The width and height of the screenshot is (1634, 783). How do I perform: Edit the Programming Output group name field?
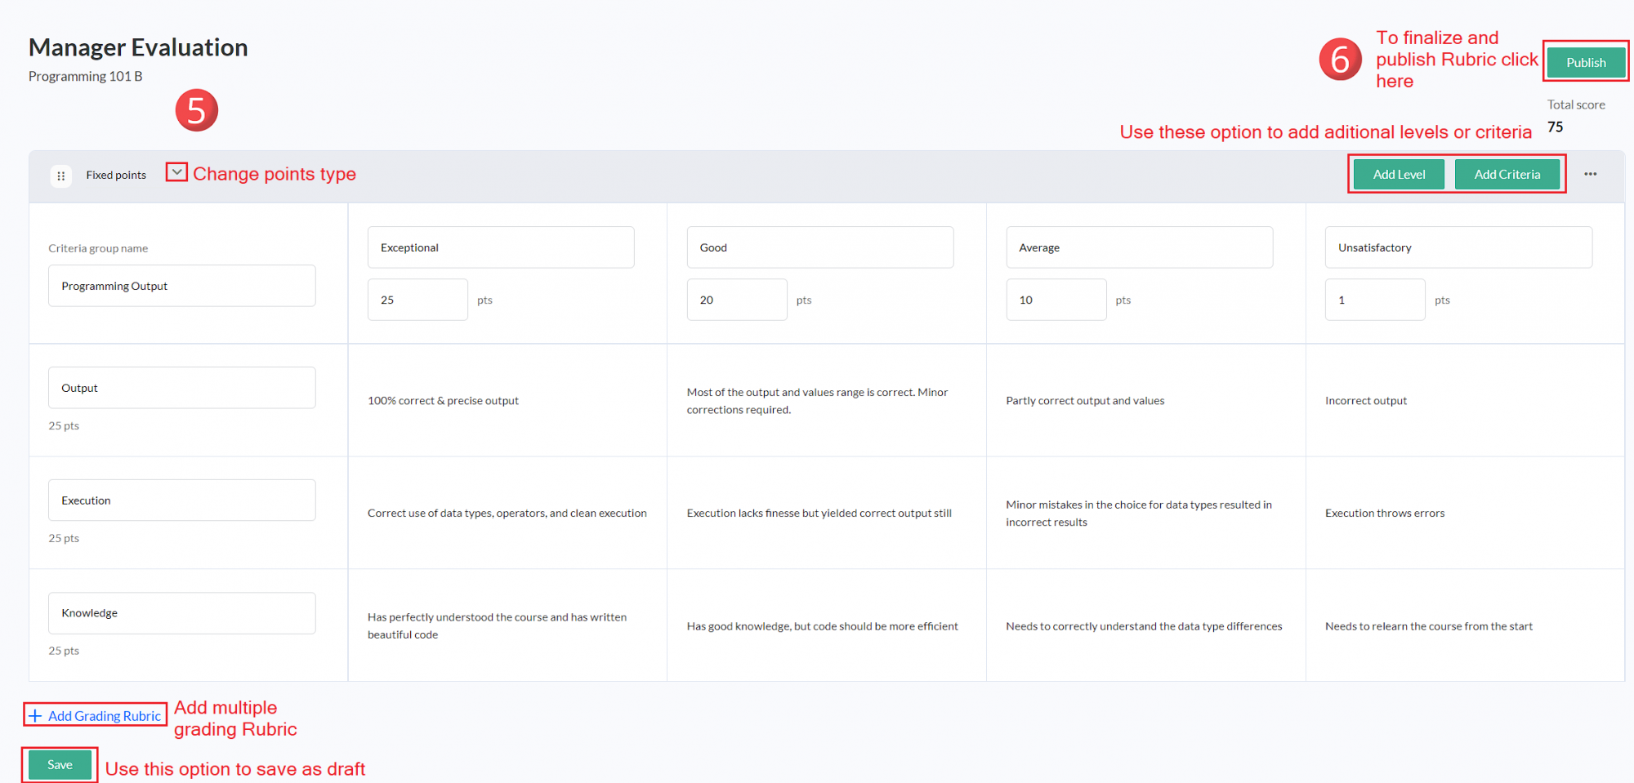pos(182,286)
